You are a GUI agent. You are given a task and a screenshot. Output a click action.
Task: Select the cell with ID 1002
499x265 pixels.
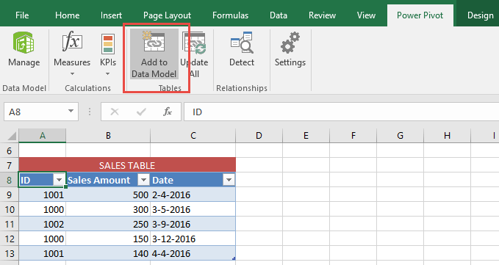(43, 224)
